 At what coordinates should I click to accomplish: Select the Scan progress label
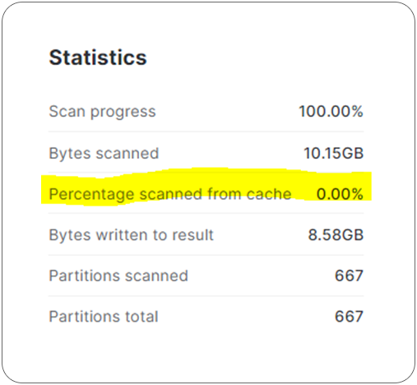(x=102, y=112)
